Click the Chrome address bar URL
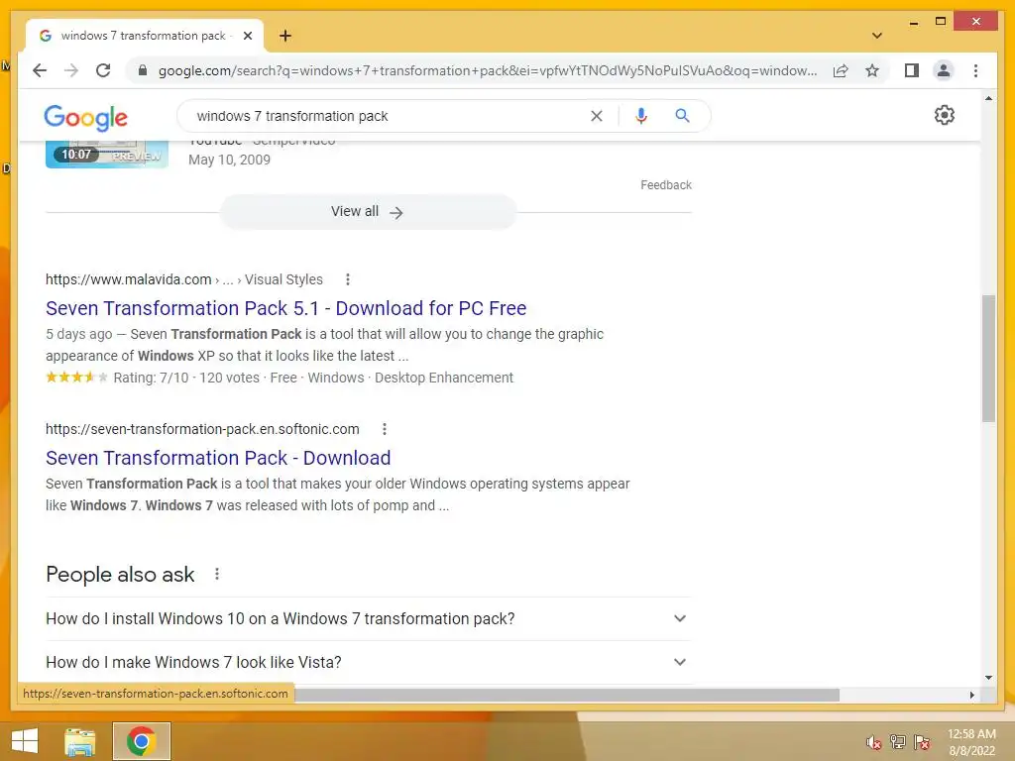 click(x=488, y=70)
